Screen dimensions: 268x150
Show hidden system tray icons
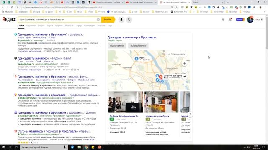point(245,147)
